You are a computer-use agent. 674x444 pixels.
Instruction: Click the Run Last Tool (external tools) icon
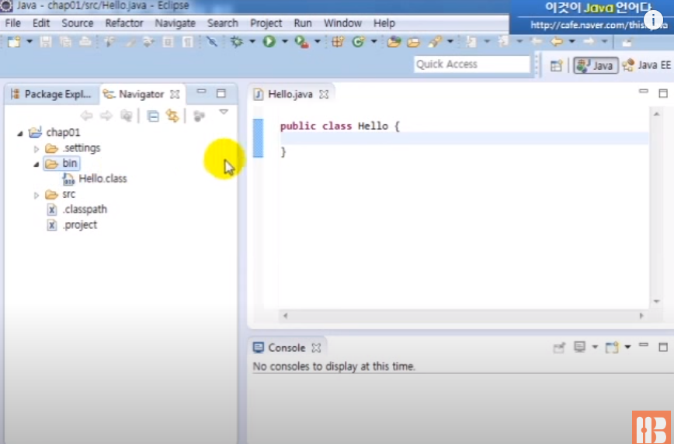(301, 42)
